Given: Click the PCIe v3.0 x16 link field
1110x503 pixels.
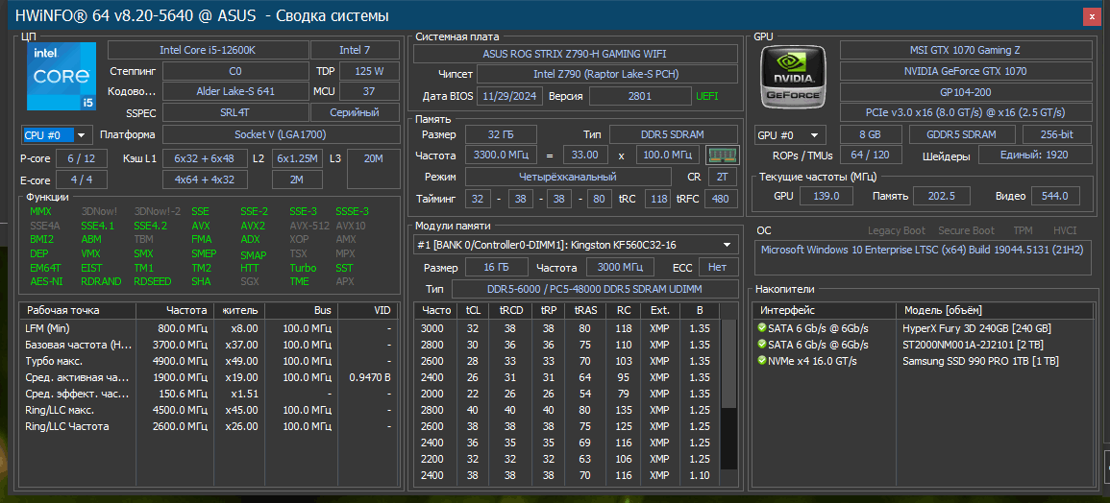Looking at the screenshot, I should (x=965, y=112).
